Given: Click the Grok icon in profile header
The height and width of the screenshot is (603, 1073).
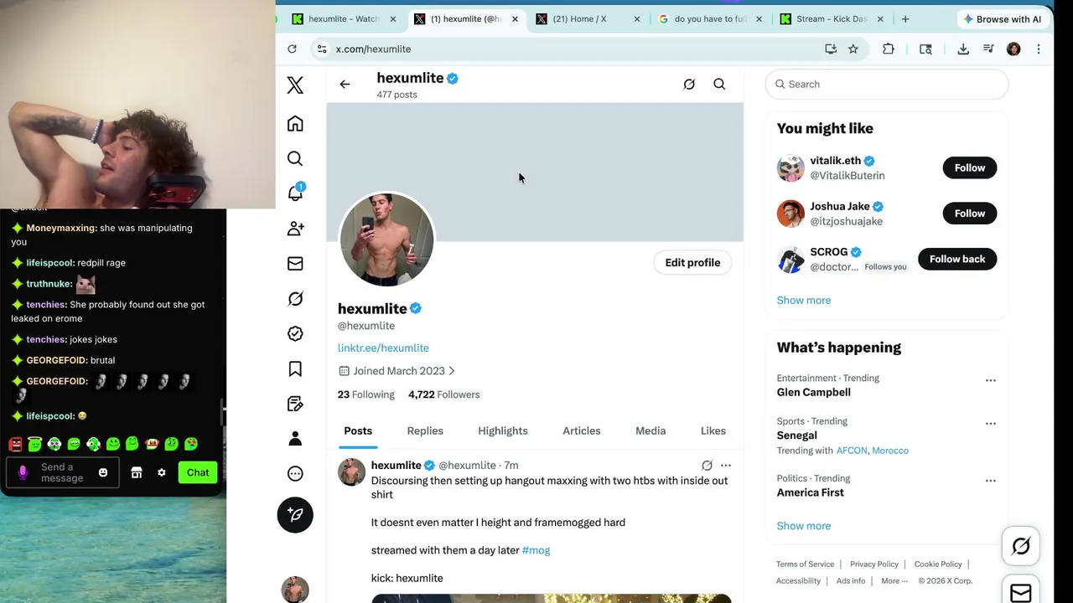Looking at the screenshot, I should pos(689,84).
